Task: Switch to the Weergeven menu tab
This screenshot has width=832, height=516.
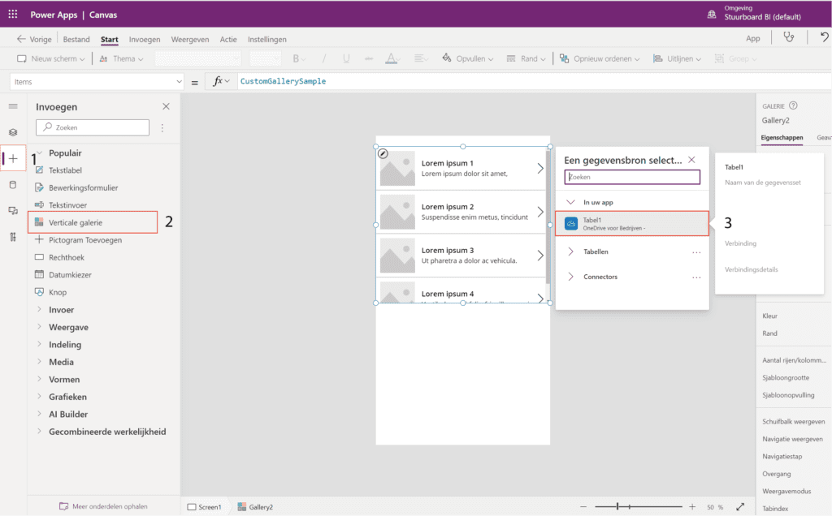Action: tap(190, 39)
